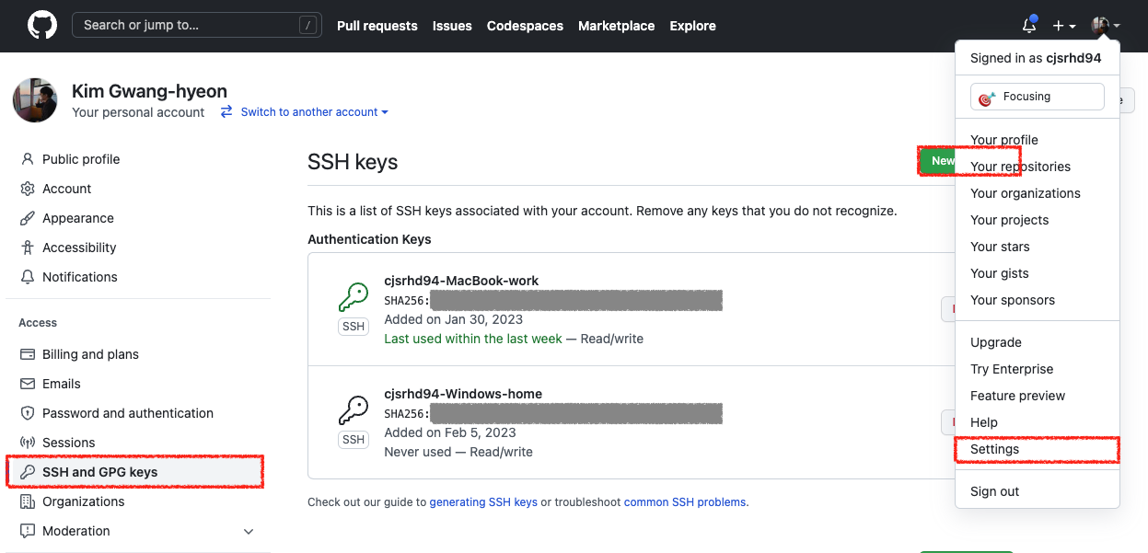Open Issues in top navigation
The width and height of the screenshot is (1148, 553).
(452, 26)
